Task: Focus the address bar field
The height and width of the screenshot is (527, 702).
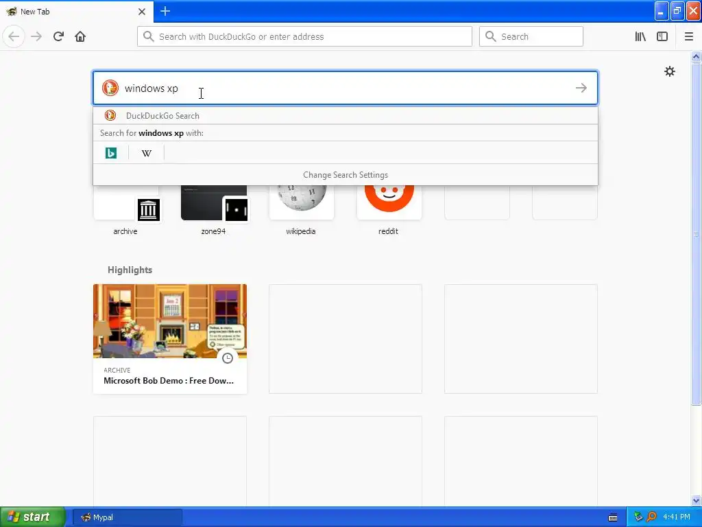Action: [x=304, y=36]
